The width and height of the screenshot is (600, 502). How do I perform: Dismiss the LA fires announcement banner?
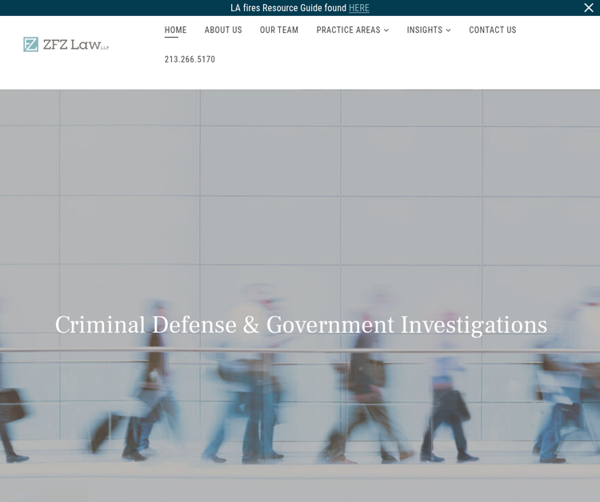(x=589, y=8)
